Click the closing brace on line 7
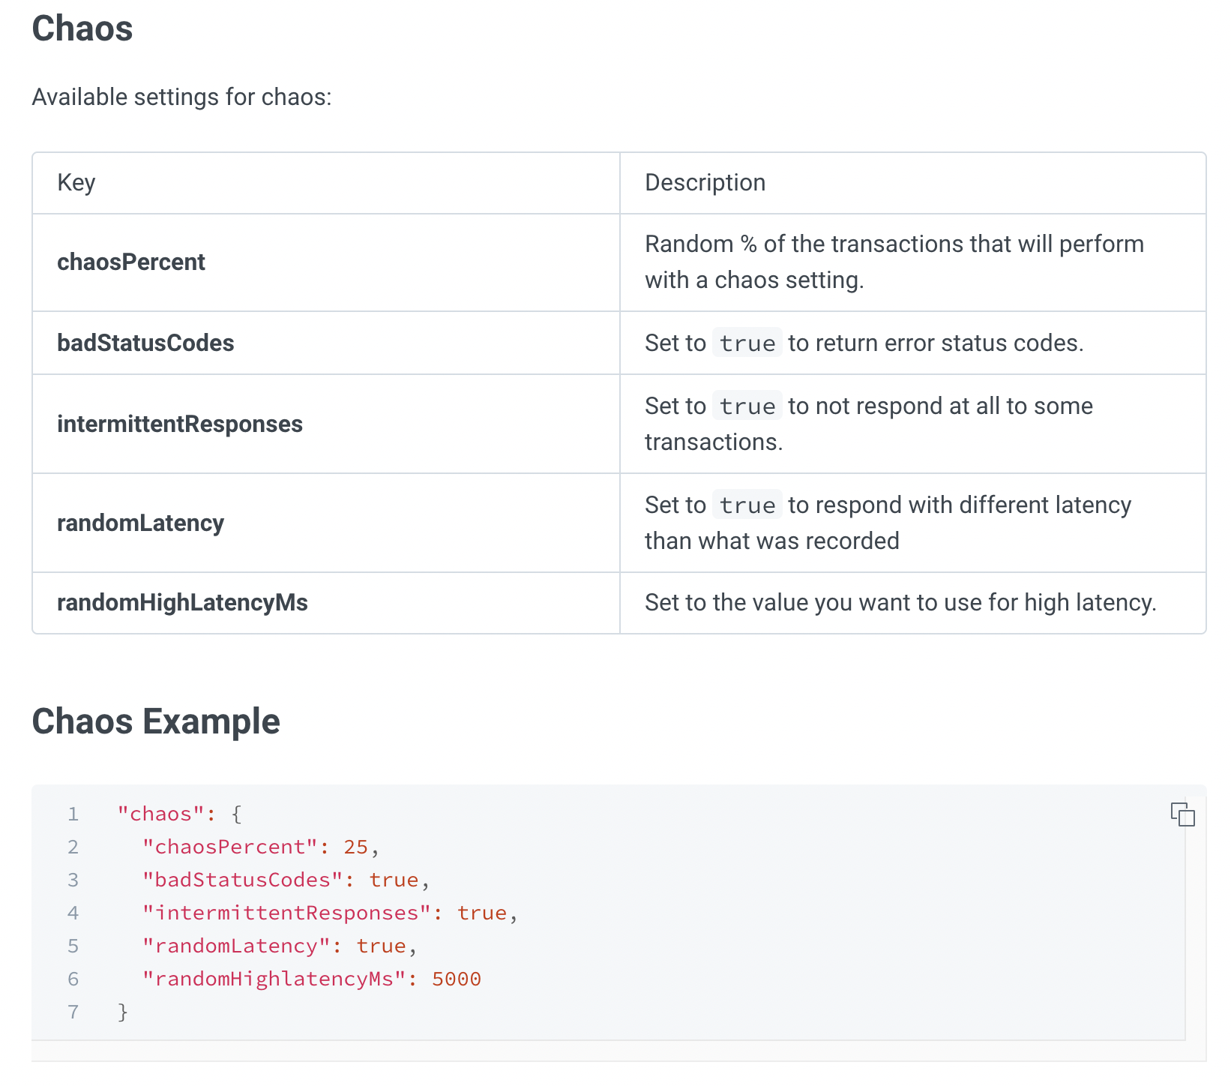1231x1086 pixels. coord(123,1012)
